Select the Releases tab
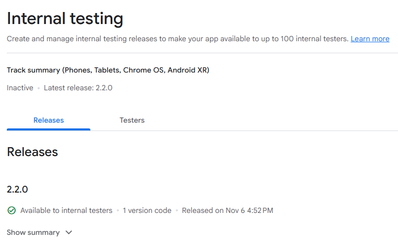This screenshot has width=398, height=250. 49,121
